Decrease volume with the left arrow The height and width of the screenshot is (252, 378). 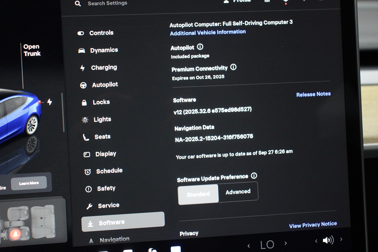pos(316,241)
